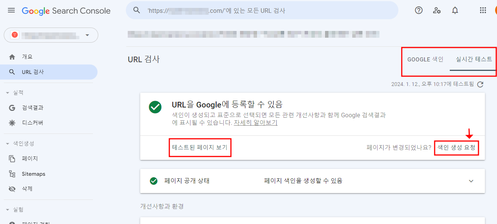Click the sidebar URL 검사 magnifier icon
The image size is (497, 224).
(12, 72)
